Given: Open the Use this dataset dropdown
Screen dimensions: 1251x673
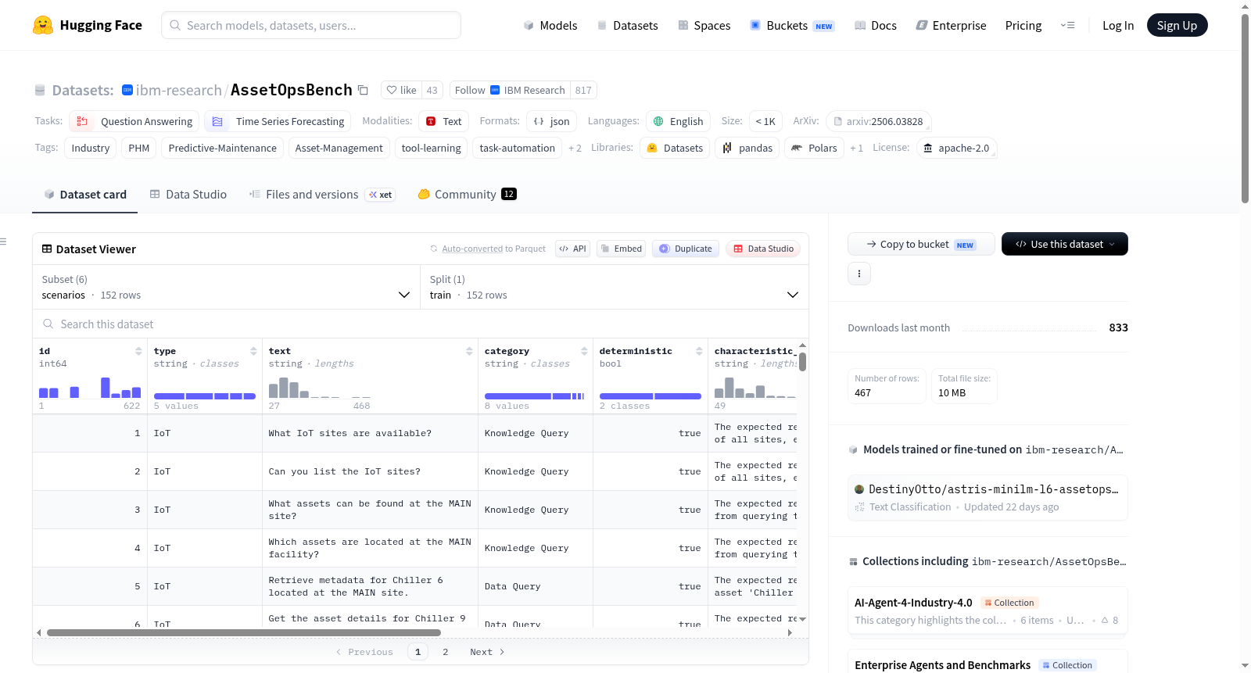Looking at the screenshot, I should [x=1064, y=244].
